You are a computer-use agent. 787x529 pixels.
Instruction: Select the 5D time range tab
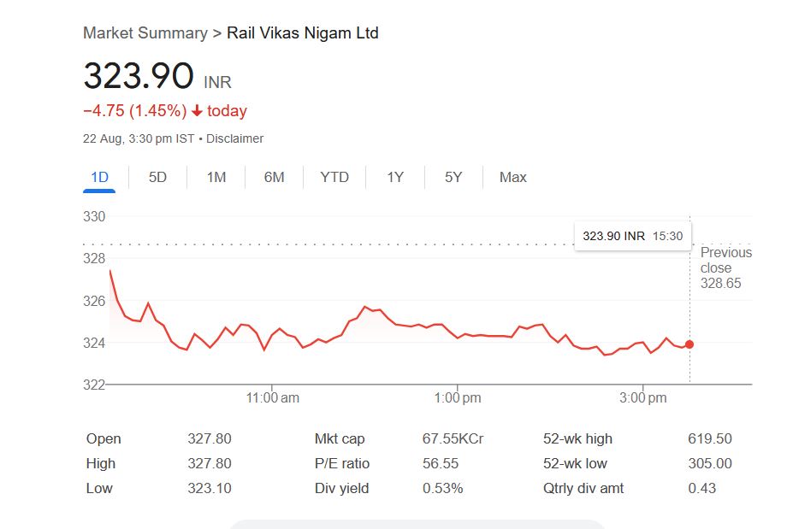coord(157,177)
